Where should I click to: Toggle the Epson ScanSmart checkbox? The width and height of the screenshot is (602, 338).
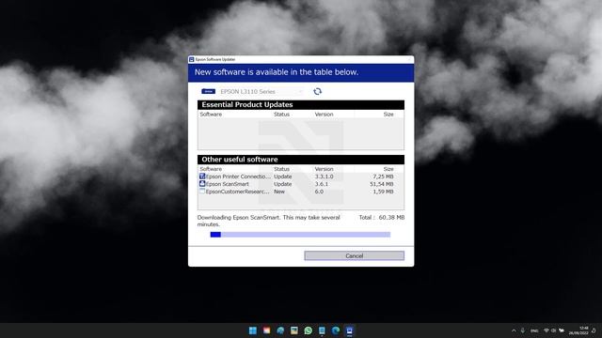point(202,184)
